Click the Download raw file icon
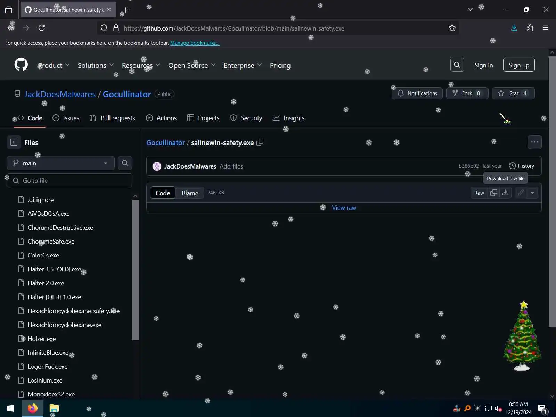This screenshot has width=556, height=417. click(505, 193)
